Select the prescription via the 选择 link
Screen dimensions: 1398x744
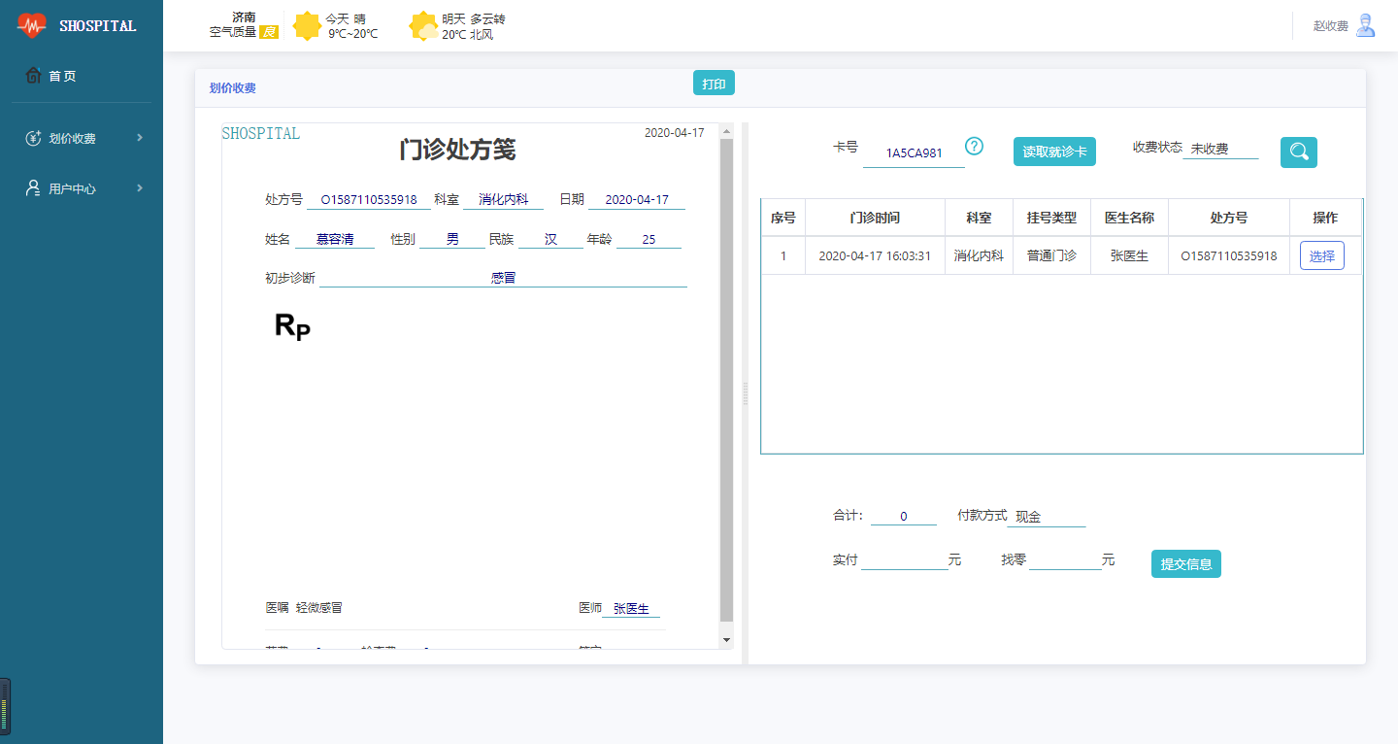pyautogui.click(x=1321, y=254)
